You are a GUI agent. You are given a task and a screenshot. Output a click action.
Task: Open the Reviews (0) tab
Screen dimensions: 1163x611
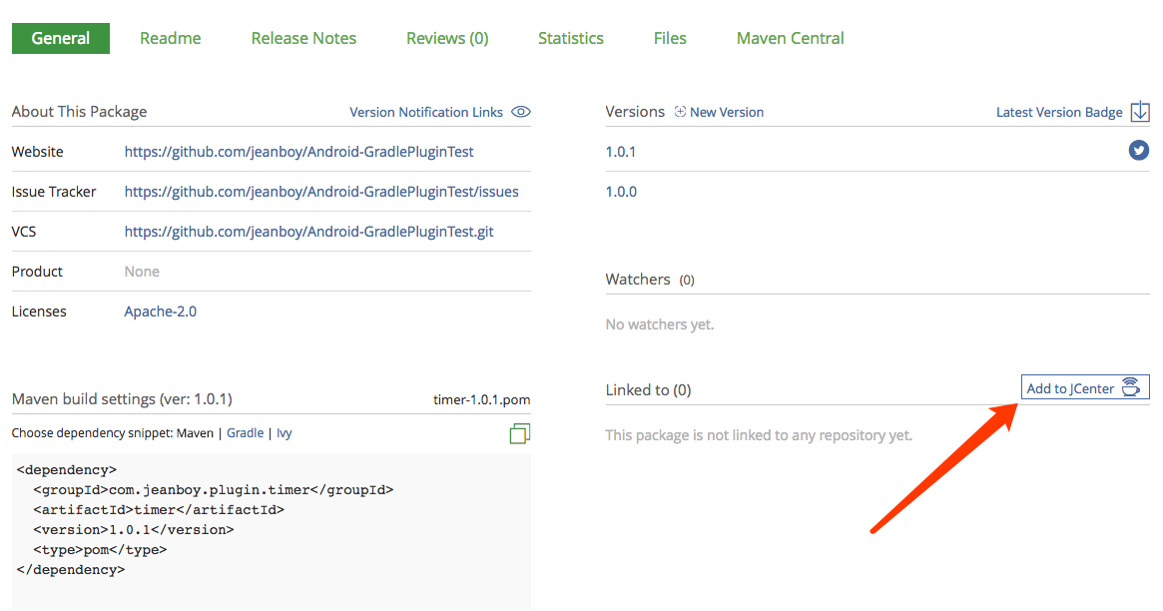447,39
